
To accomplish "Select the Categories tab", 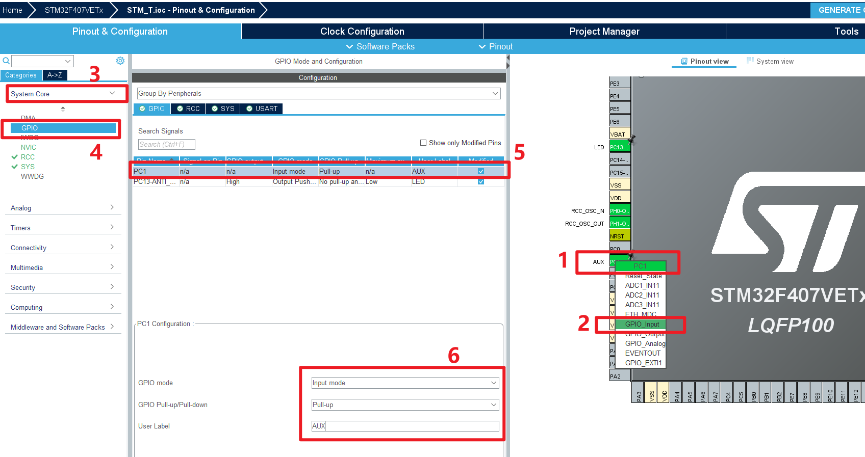I will [21, 75].
